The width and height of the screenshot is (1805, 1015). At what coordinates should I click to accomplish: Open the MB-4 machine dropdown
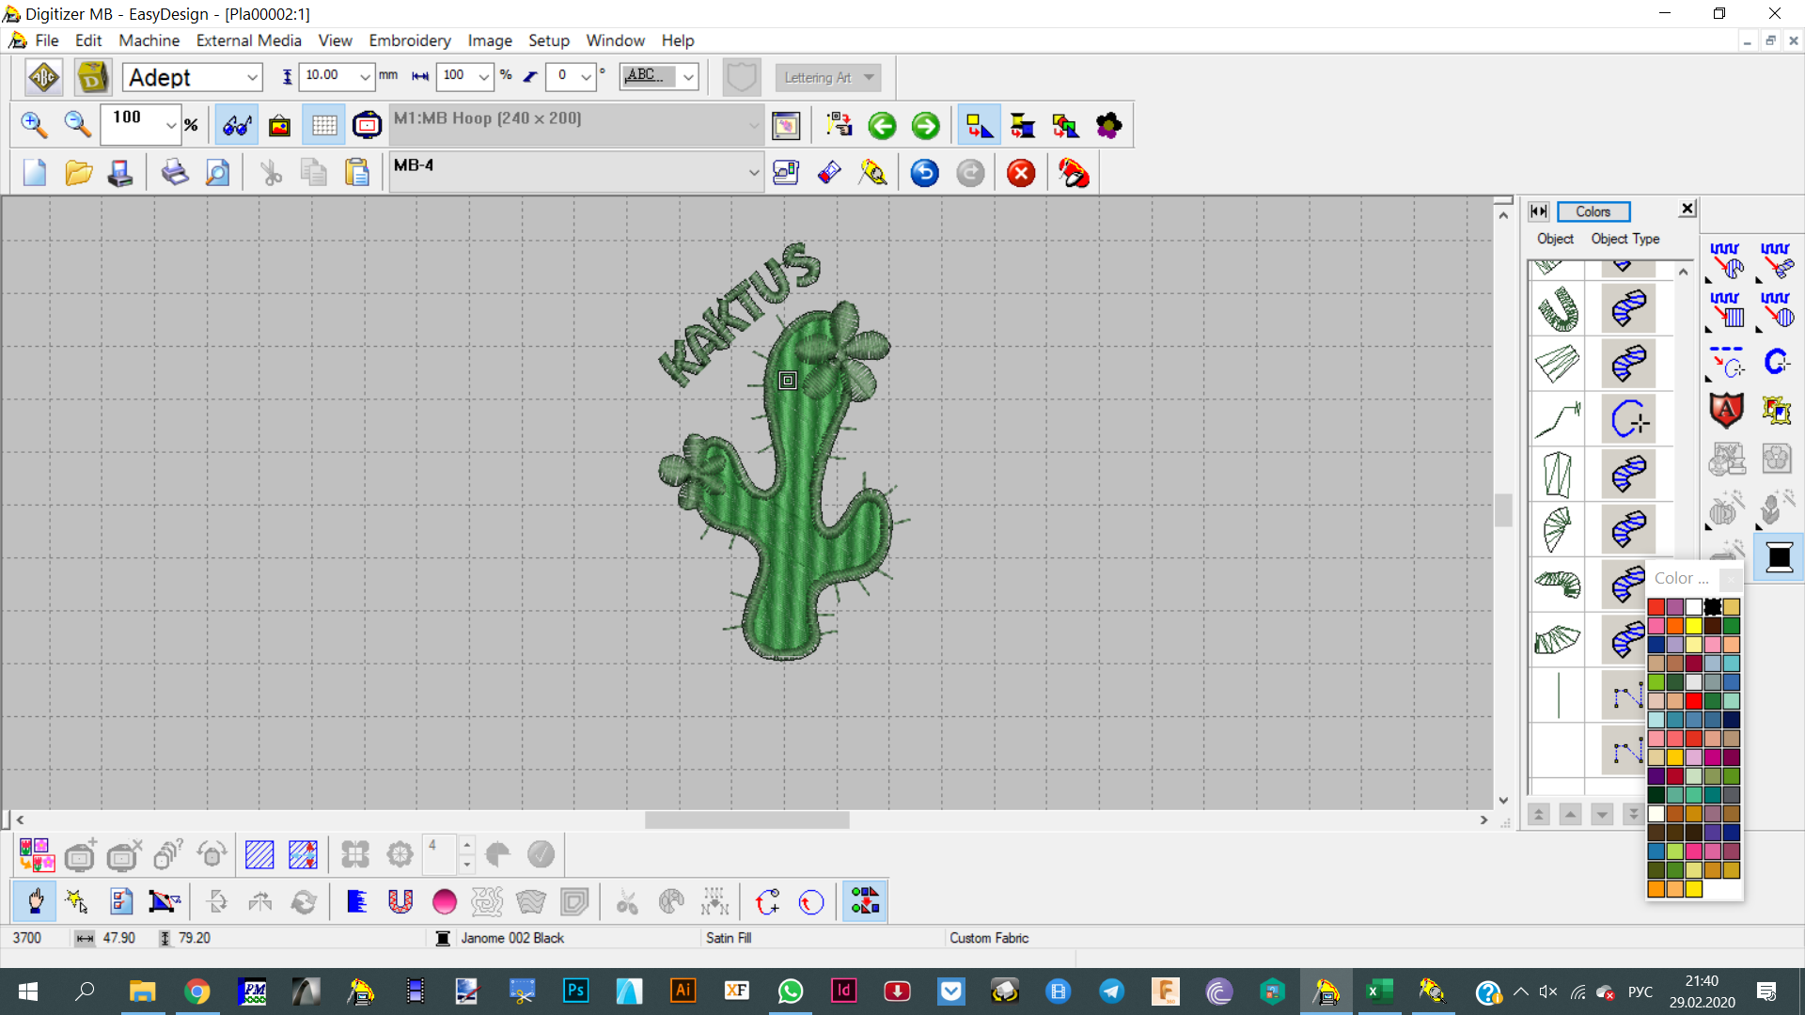pos(753,173)
